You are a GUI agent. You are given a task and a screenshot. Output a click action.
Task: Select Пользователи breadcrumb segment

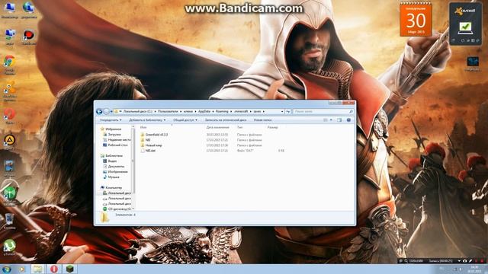[168, 111]
